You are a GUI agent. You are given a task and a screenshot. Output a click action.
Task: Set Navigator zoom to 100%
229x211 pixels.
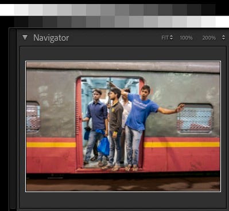(x=187, y=38)
